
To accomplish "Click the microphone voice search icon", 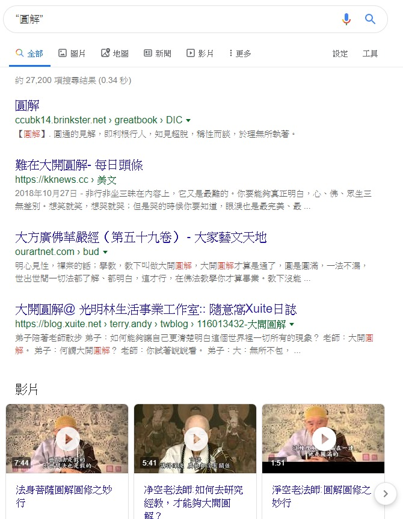I will click(x=346, y=19).
